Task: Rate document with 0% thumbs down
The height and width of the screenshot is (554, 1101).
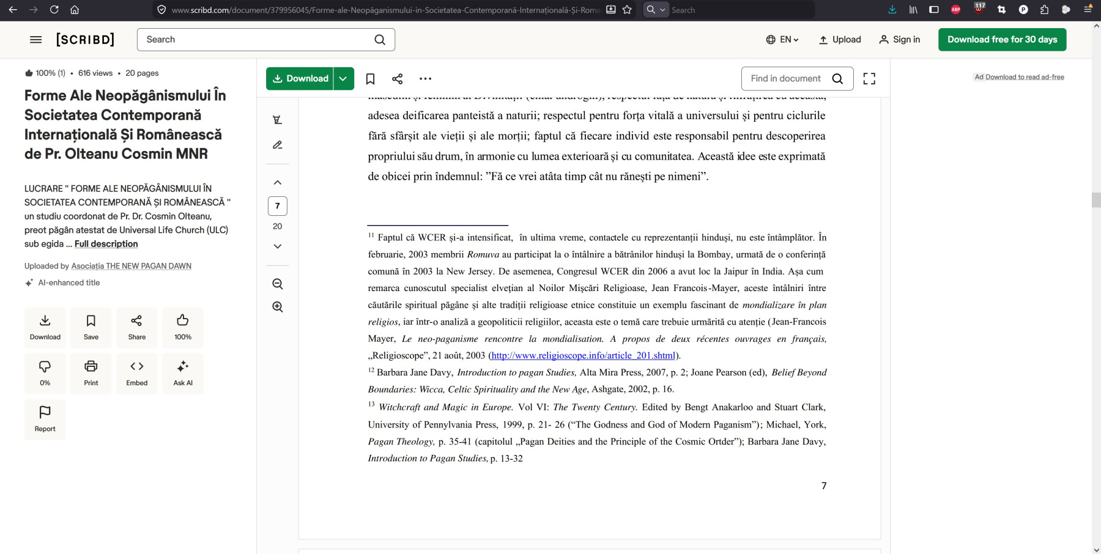Action: tap(45, 373)
